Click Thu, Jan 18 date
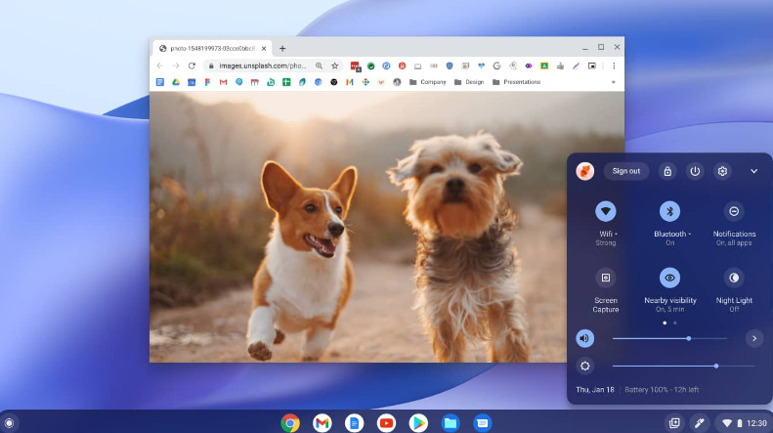 click(x=595, y=390)
